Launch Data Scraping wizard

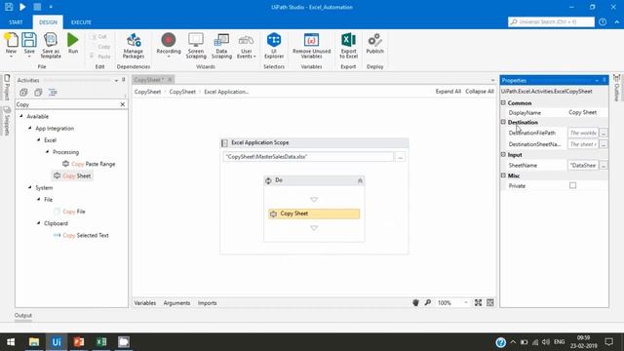(x=221, y=46)
